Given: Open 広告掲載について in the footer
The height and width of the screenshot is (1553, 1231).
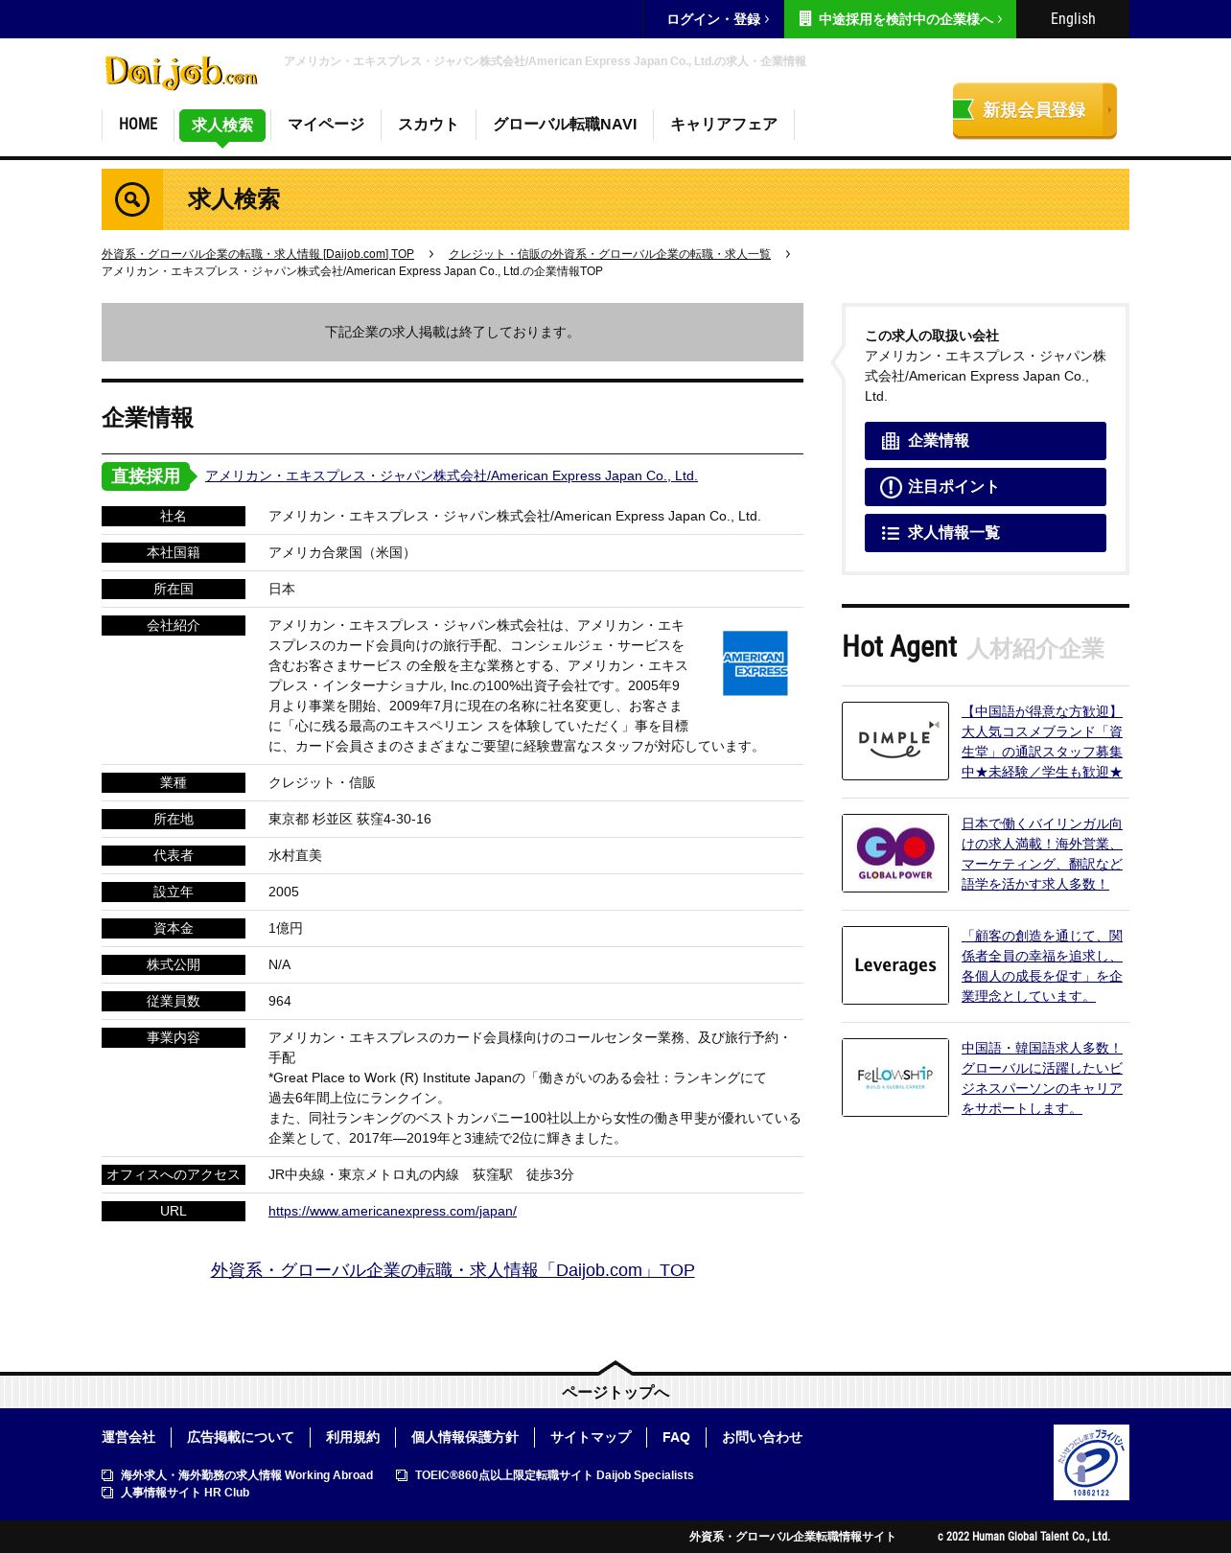Looking at the screenshot, I should click(x=241, y=1437).
